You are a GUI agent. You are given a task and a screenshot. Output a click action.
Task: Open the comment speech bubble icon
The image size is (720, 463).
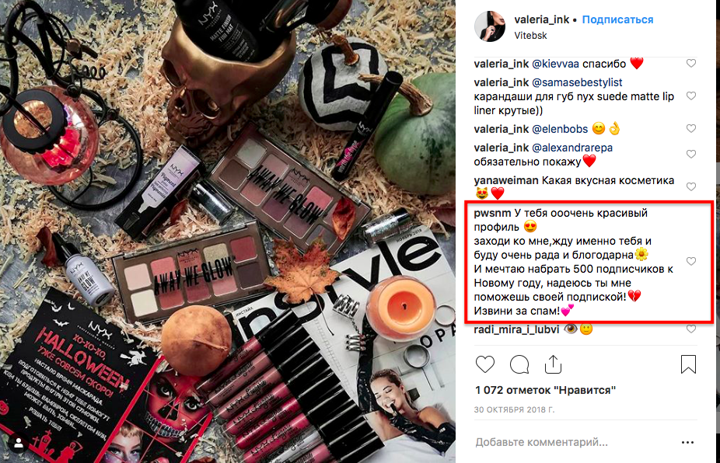click(519, 364)
